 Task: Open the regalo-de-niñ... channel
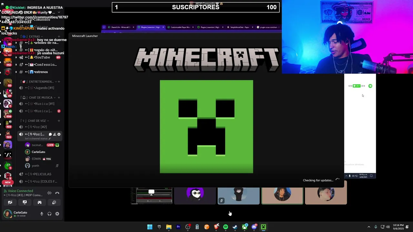click(x=40, y=50)
